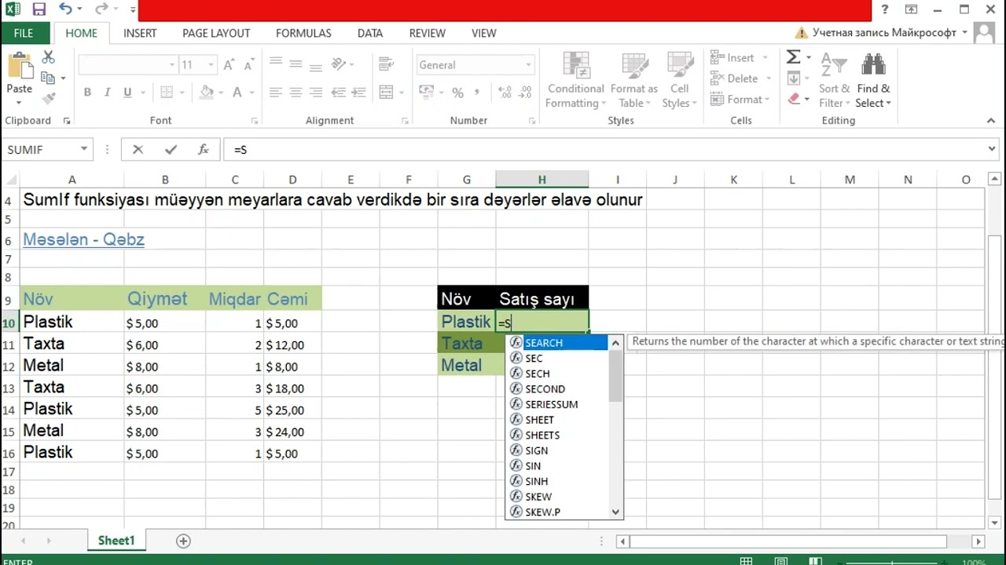Click the Clear eraser icon in Editing
The image size is (1006, 565).
click(x=793, y=99)
